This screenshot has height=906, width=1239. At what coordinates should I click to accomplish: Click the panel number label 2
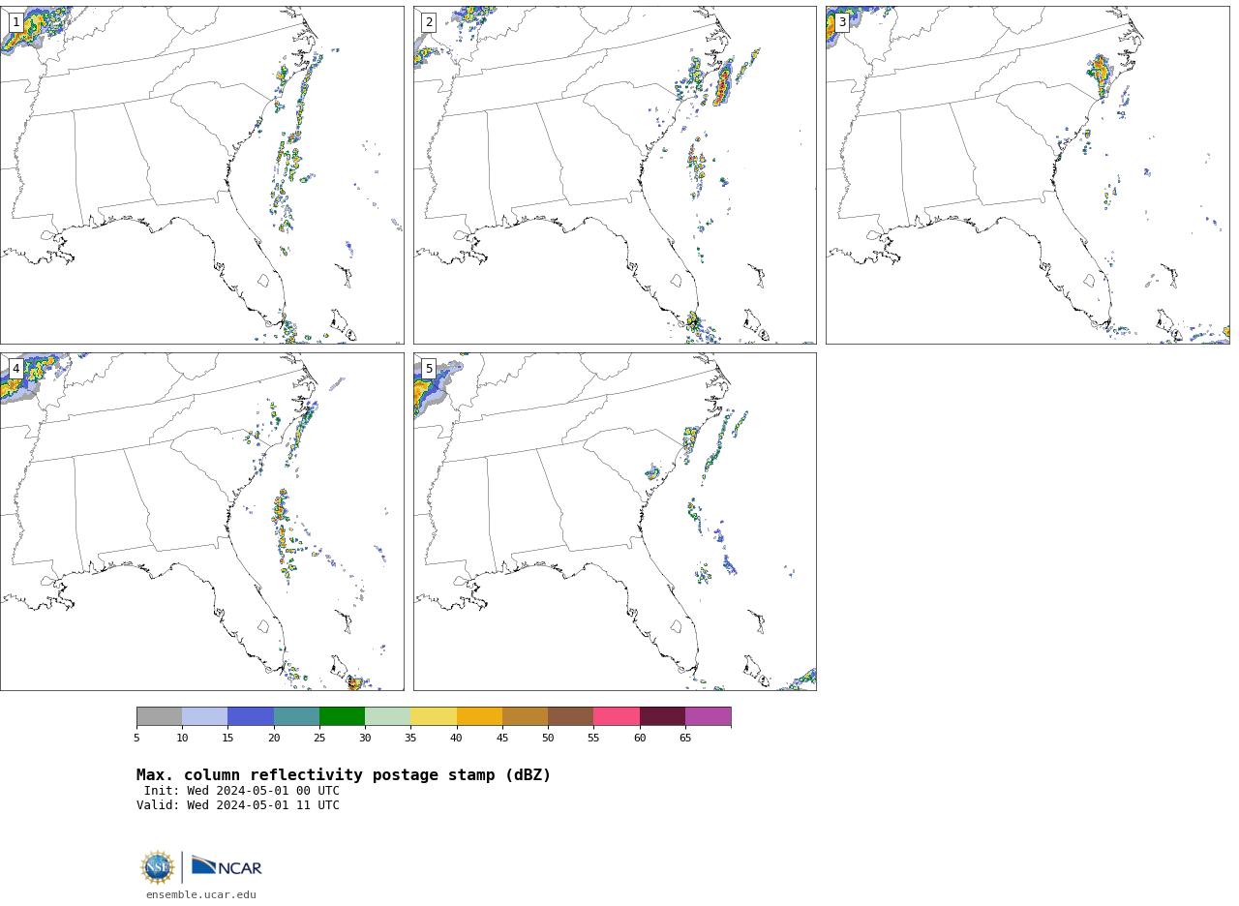(x=429, y=22)
